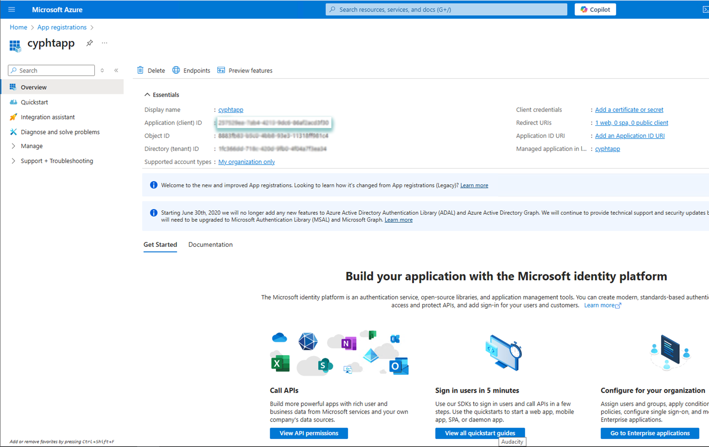Click View API permissions button
Screen dimensions: 709x447
309,433
